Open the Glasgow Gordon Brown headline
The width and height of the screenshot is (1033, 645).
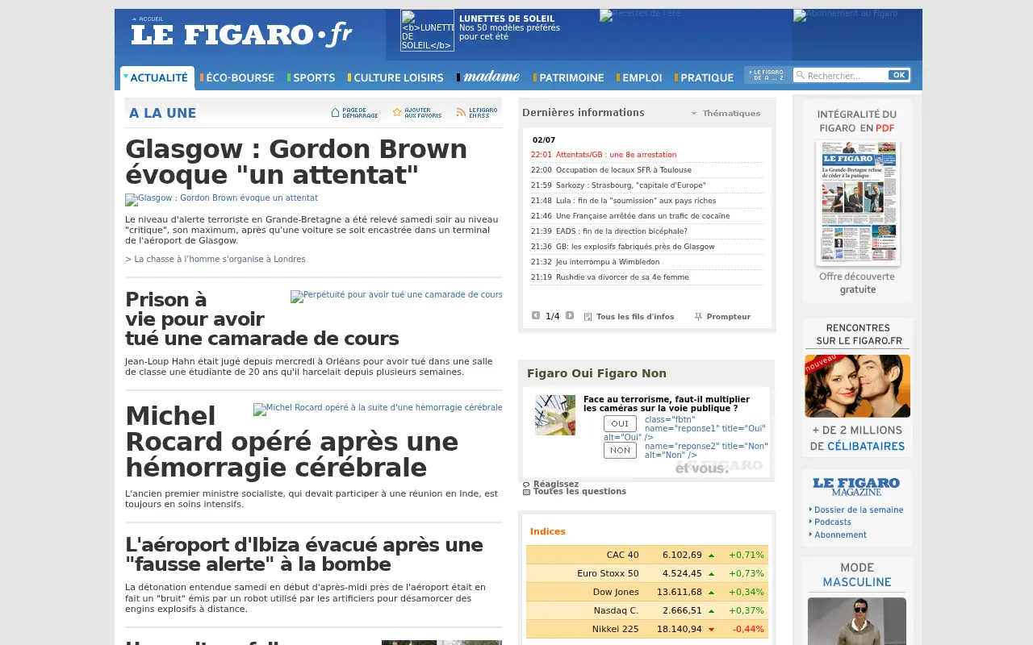296,162
